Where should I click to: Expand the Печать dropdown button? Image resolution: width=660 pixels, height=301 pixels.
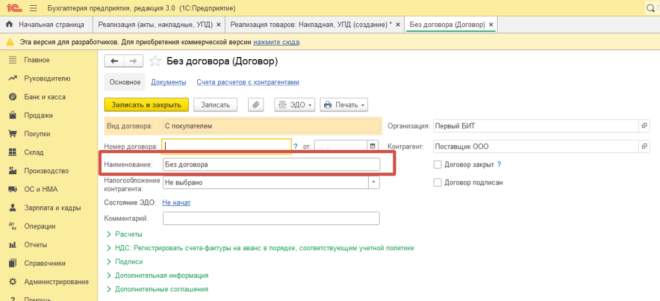(x=344, y=105)
